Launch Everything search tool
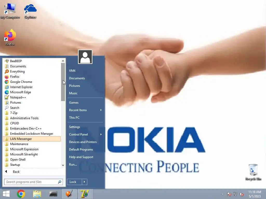266x199 pixels. pos(32,72)
